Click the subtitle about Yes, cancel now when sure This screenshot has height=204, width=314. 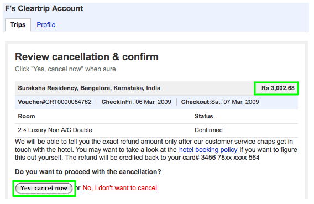pyautogui.click(x=65, y=69)
